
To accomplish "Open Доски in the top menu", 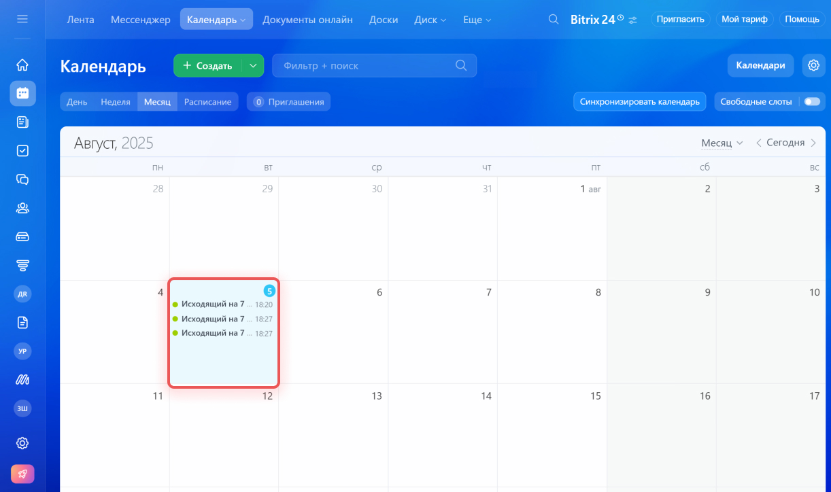I will [384, 20].
